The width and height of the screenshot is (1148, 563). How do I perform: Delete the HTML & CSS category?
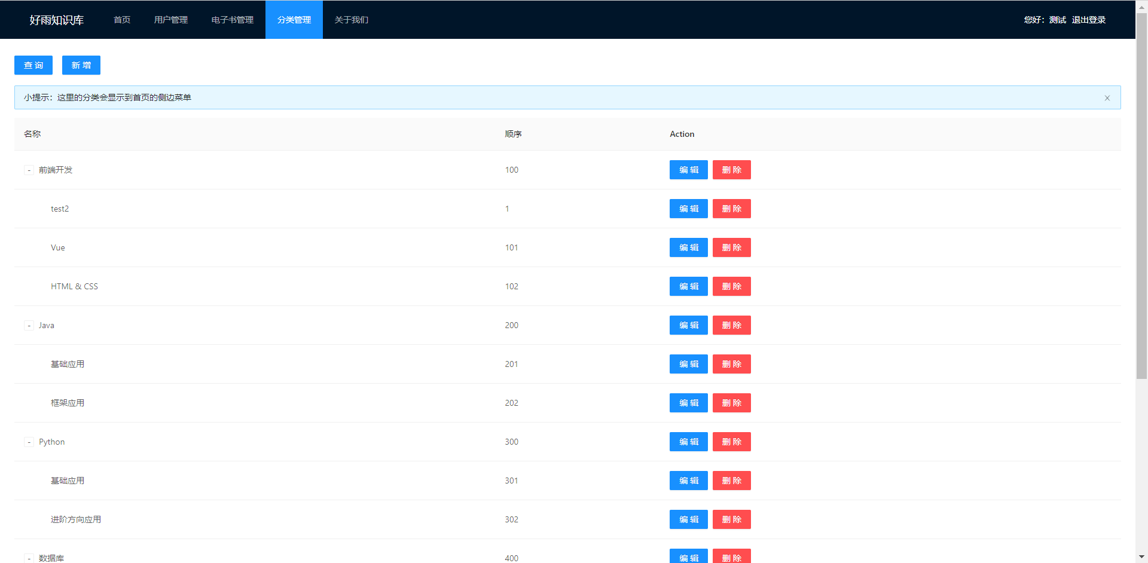point(732,286)
